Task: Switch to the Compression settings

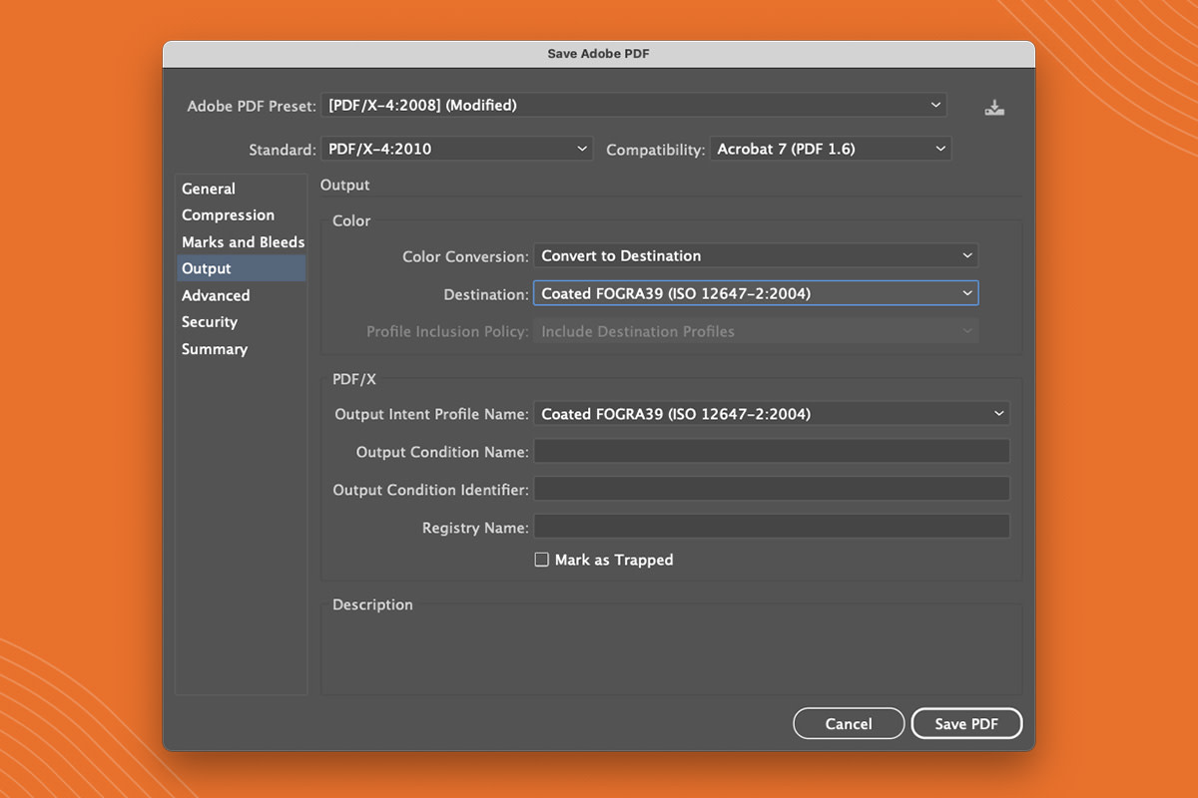Action: 228,214
